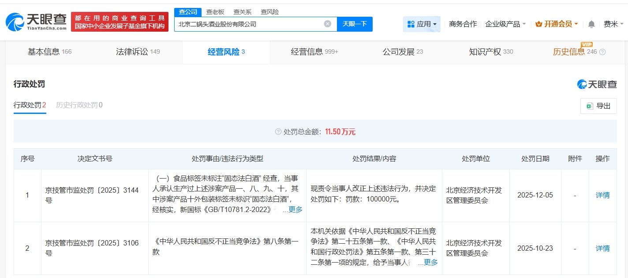Screen dimensions: 628x278
Task: Click the info icon next to 处罚总金额
Action: (278, 132)
